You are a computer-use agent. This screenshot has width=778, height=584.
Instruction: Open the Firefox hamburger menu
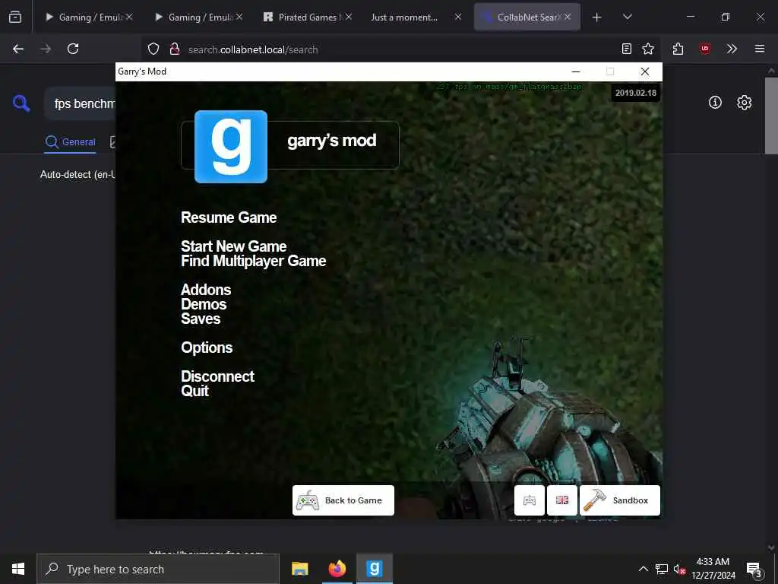760,49
